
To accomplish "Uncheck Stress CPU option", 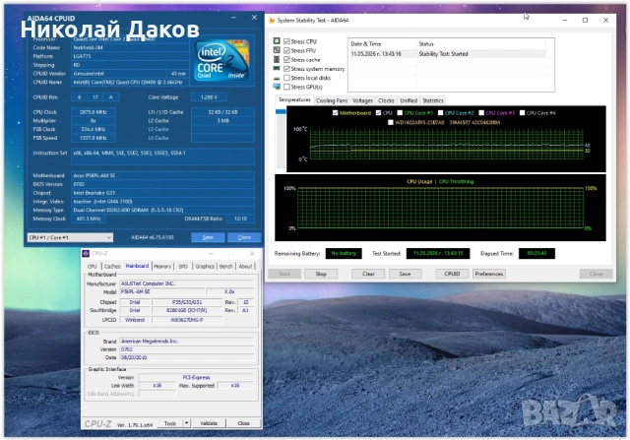I will point(286,41).
